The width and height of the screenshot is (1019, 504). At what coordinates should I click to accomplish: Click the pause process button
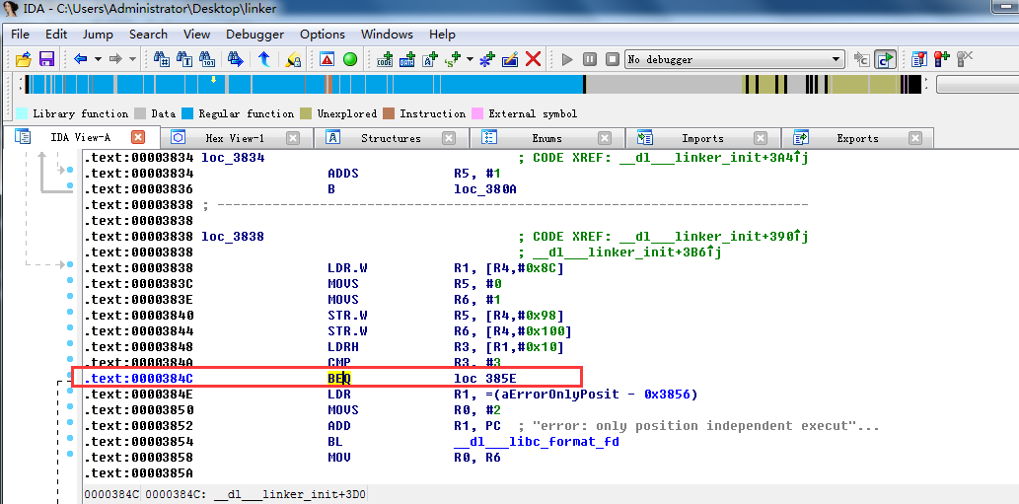click(590, 60)
